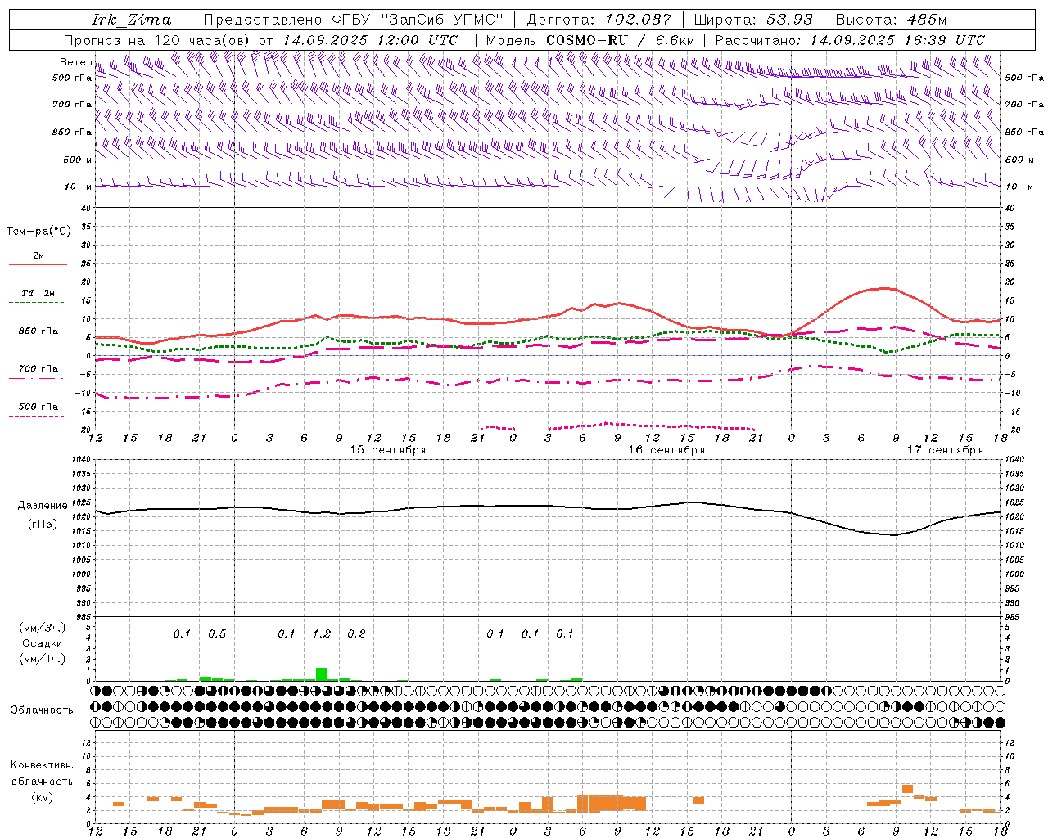Click the "Осадки" precipitation label
This screenshot has width=1048, height=838.
click(43, 644)
